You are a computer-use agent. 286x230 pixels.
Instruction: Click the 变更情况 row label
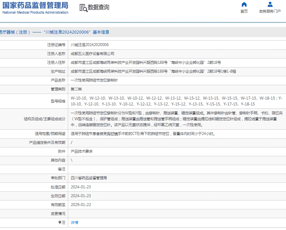tap(58, 213)
